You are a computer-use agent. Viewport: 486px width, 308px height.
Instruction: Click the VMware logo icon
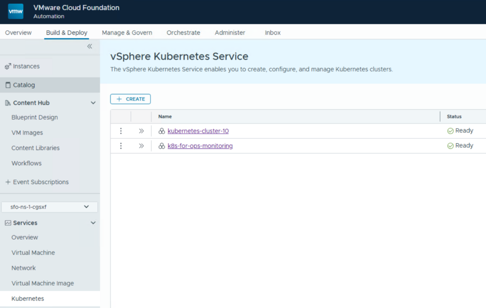click(x=16, y=11)
